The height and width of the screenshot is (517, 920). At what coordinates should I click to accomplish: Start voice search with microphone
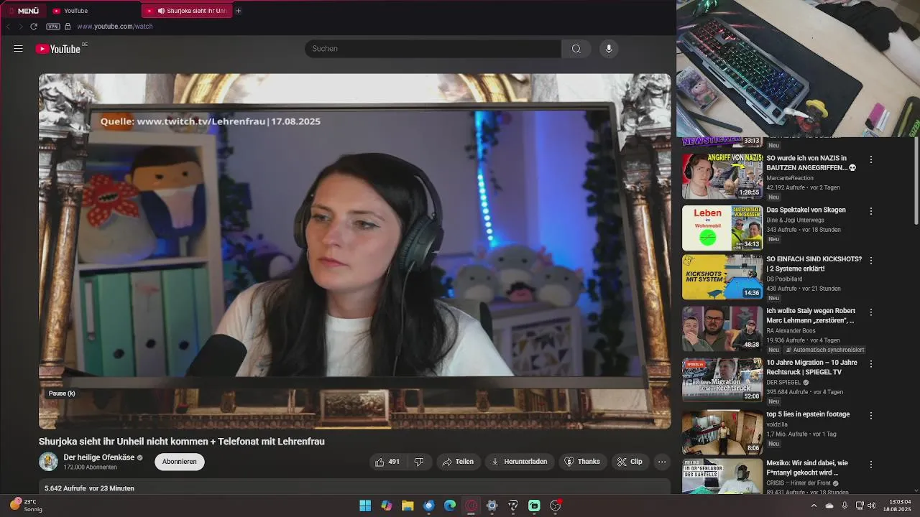pos(609,49)
